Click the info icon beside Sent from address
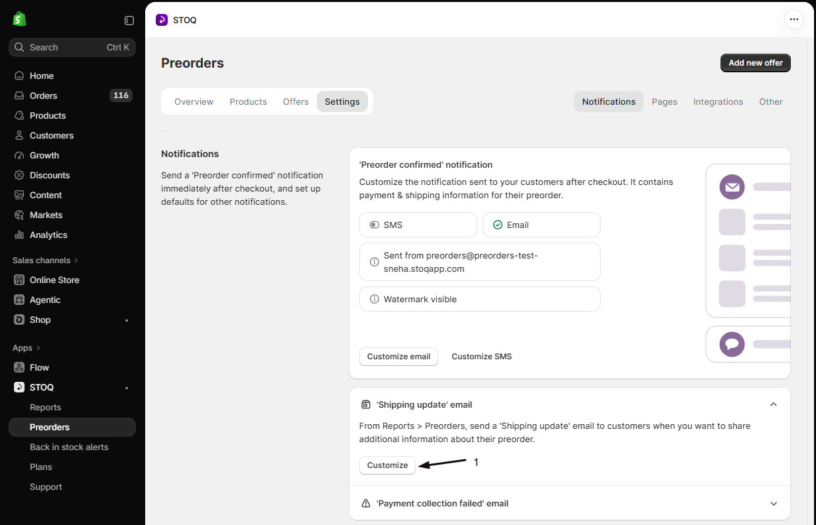816x525 pixels. [x=375, y=262]
